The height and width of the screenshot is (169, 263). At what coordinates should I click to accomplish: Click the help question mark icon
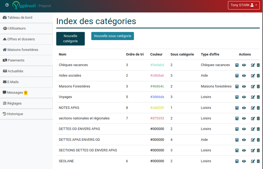click(7, 5)
